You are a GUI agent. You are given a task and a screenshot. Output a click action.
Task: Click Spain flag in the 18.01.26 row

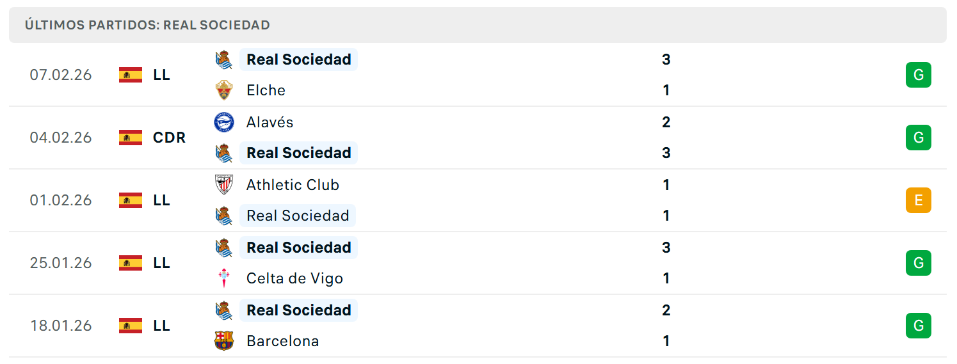(x=131, y=326)
